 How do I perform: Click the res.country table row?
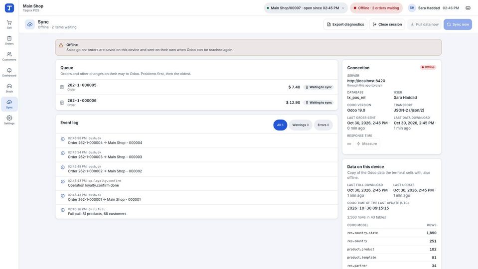click(392, 241)
